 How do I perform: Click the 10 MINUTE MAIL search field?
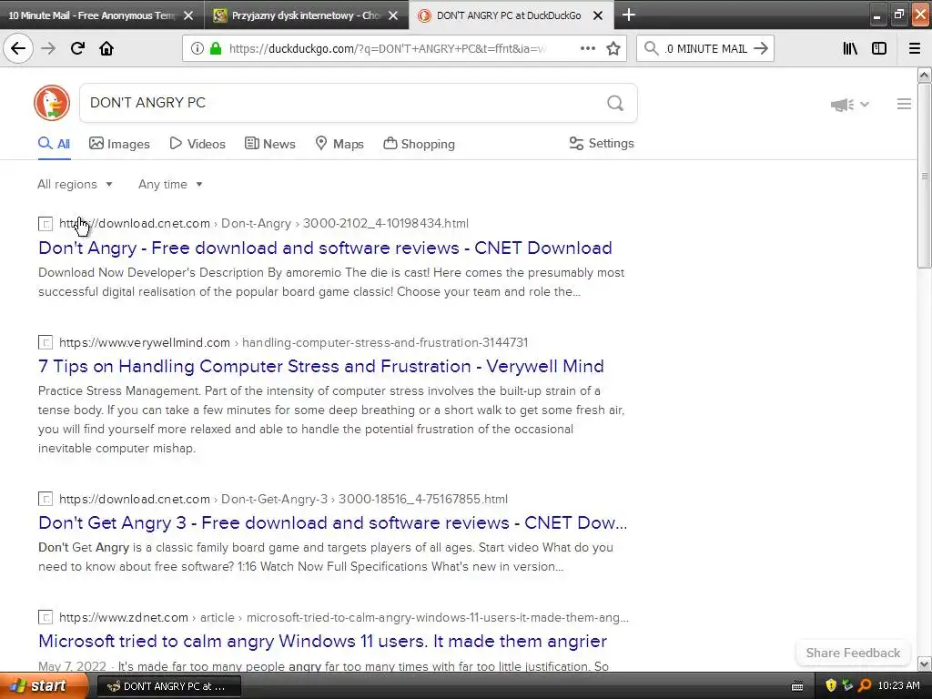[x=706, y=49]
